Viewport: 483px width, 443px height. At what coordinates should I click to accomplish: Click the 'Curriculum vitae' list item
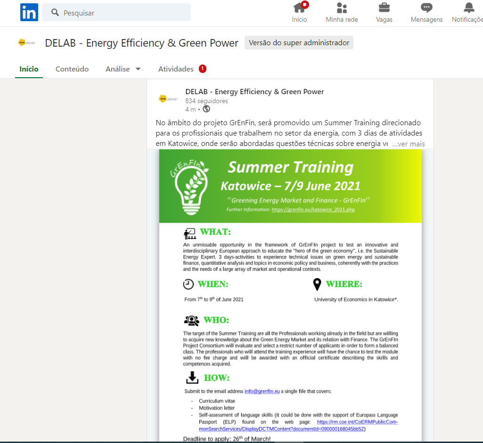click(x=217, y=401)
